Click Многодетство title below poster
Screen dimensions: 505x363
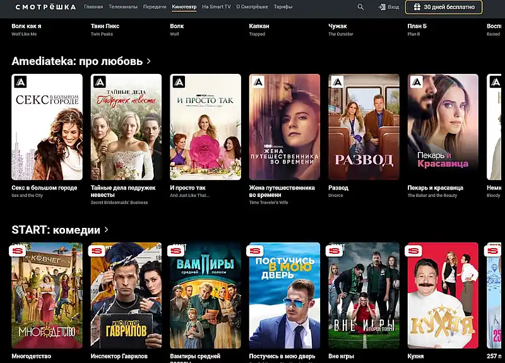pos(31,356)
